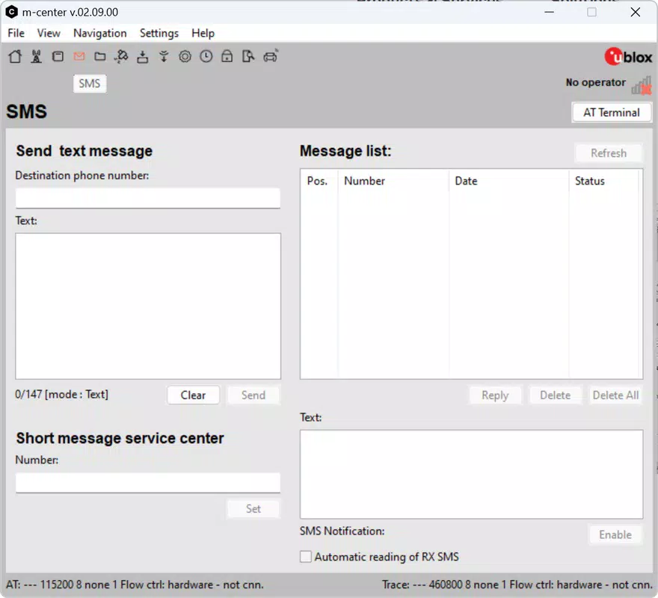Image resolution: width=658 pixels, height=598 pixels.
Task: Click the document search icon
Action: pos(248,56)
